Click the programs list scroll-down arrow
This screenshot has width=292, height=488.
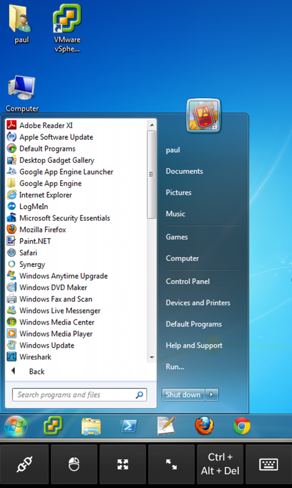pos(152,357)
